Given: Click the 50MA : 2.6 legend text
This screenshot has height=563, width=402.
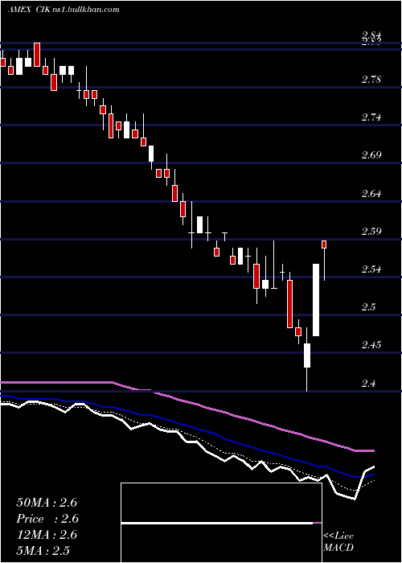Looking at the screenshot, I should [x=47, y=503].
